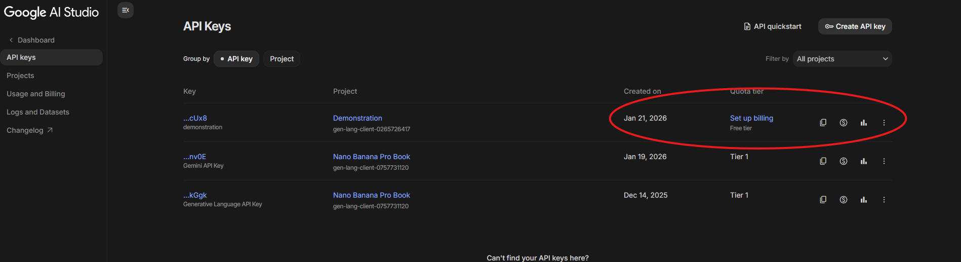
Task: Open billing icon for the ...cUx8 key
Action: [x=844, y=123]
